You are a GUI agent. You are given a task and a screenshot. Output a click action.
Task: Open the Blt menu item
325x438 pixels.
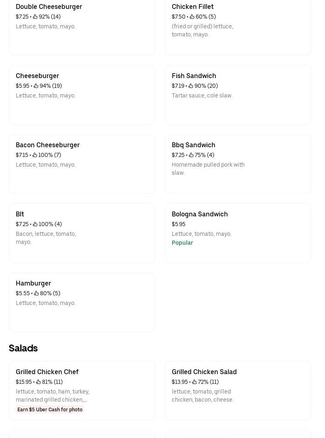(x=82, y=233)
